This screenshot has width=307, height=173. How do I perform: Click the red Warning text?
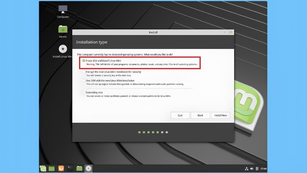tap(91, 64)
